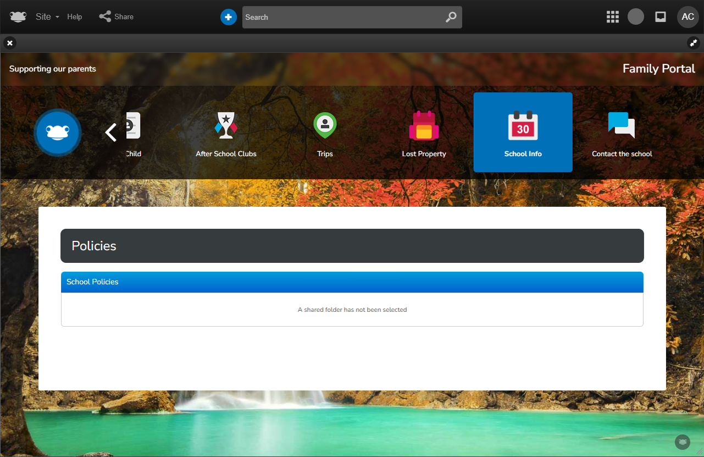Click the Share button

pyautogui.click(x=117, y=17)
